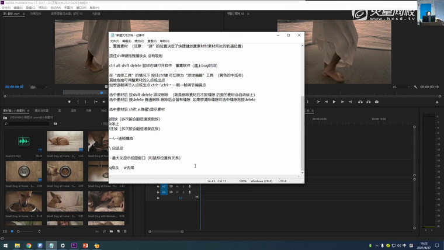This screenshot has height=250, width=444.
Task: Open Program monitor settings wrench
Action: (x=415, y=87)
